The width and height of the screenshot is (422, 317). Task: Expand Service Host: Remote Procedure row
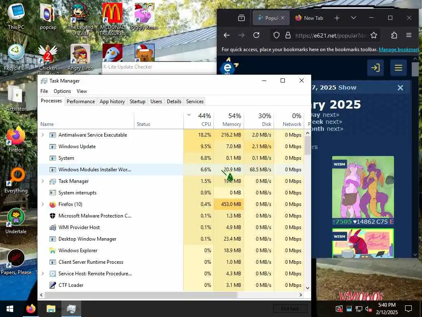42,273
